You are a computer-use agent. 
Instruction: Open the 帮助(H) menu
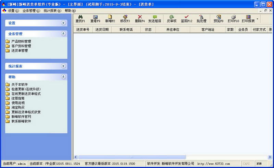(x=70, y=11)
